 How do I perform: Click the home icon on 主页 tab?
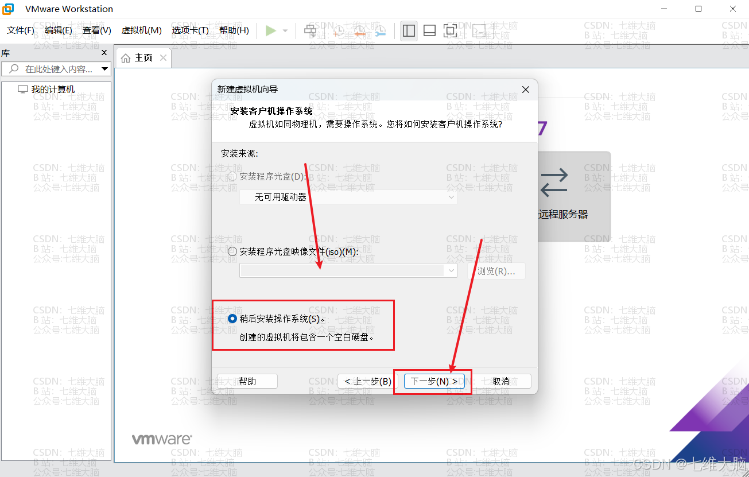[x=126, y=58]
